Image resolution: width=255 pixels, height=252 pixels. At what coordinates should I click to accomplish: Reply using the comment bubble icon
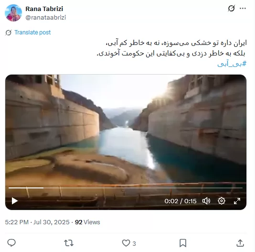pos(11,243)
